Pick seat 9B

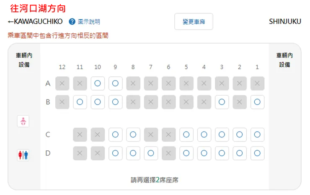[x=115, y=102]
